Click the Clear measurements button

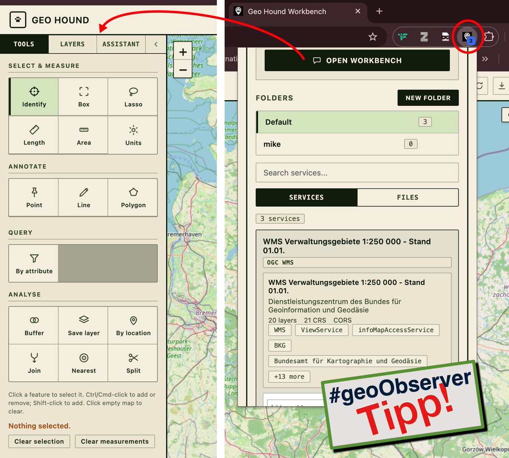click(115, 441)
